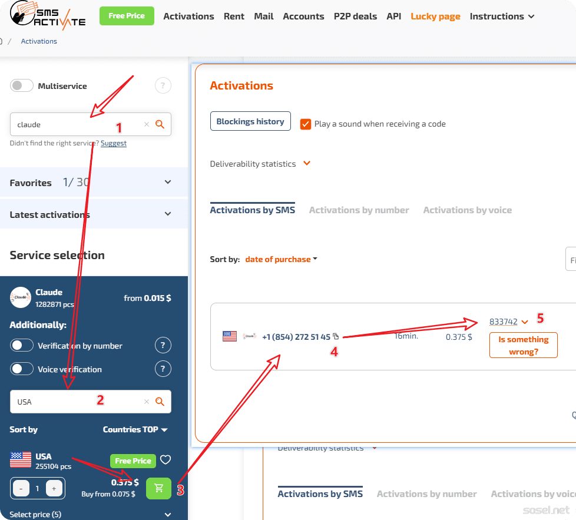Click the Voice verification help icon
The image size is (576, 520).
[x=163, y=369]
